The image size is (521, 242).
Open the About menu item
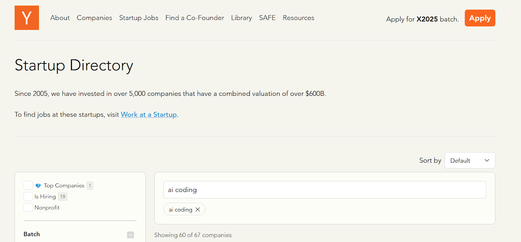tap(60, 18)
